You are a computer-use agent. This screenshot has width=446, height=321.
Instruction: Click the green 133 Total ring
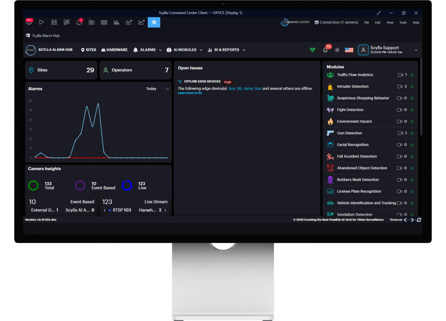pos(33,186)
